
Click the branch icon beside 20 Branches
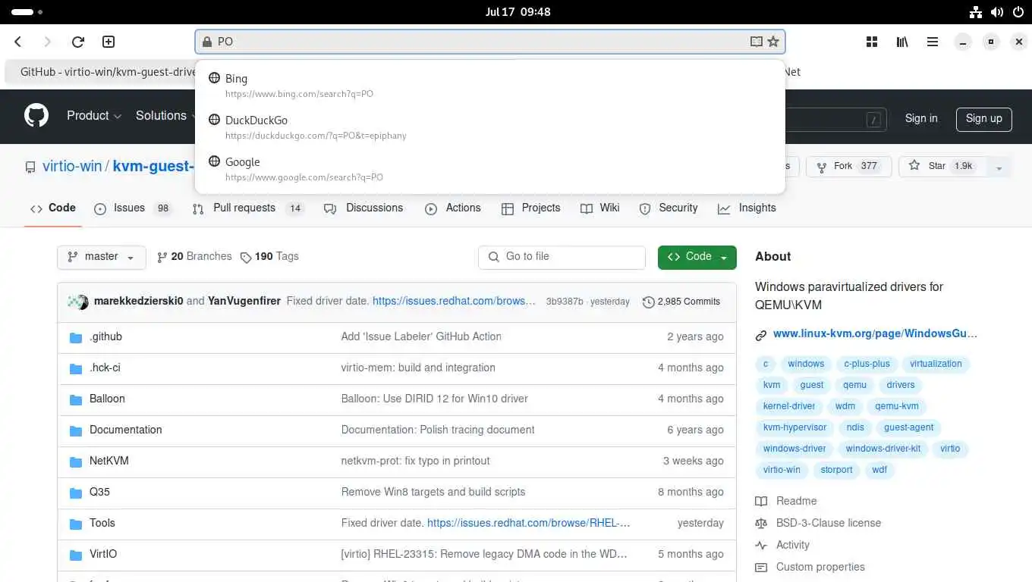[162, 257]
